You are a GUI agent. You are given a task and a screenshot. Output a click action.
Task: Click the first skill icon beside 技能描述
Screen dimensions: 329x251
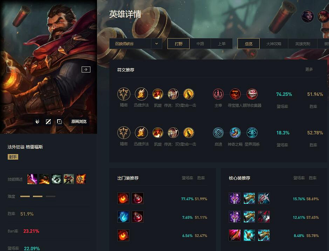(x=32, y=179)
